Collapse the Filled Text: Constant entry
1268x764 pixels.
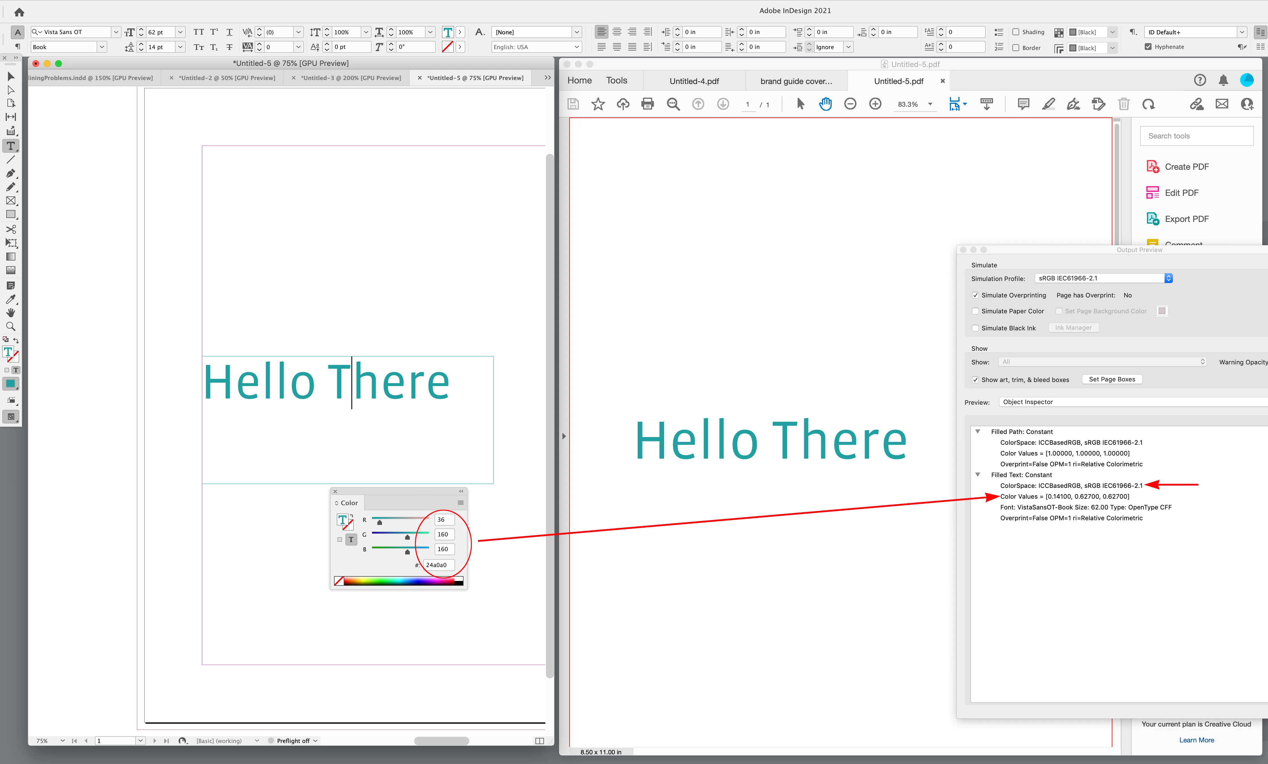click(978, 475)
